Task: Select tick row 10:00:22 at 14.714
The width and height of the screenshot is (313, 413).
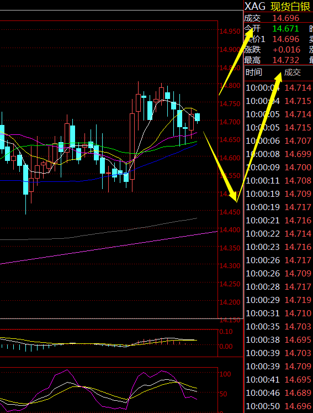Action: click(x=279, y=234)
